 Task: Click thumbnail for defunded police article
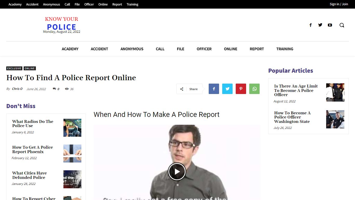pos(72,179)
